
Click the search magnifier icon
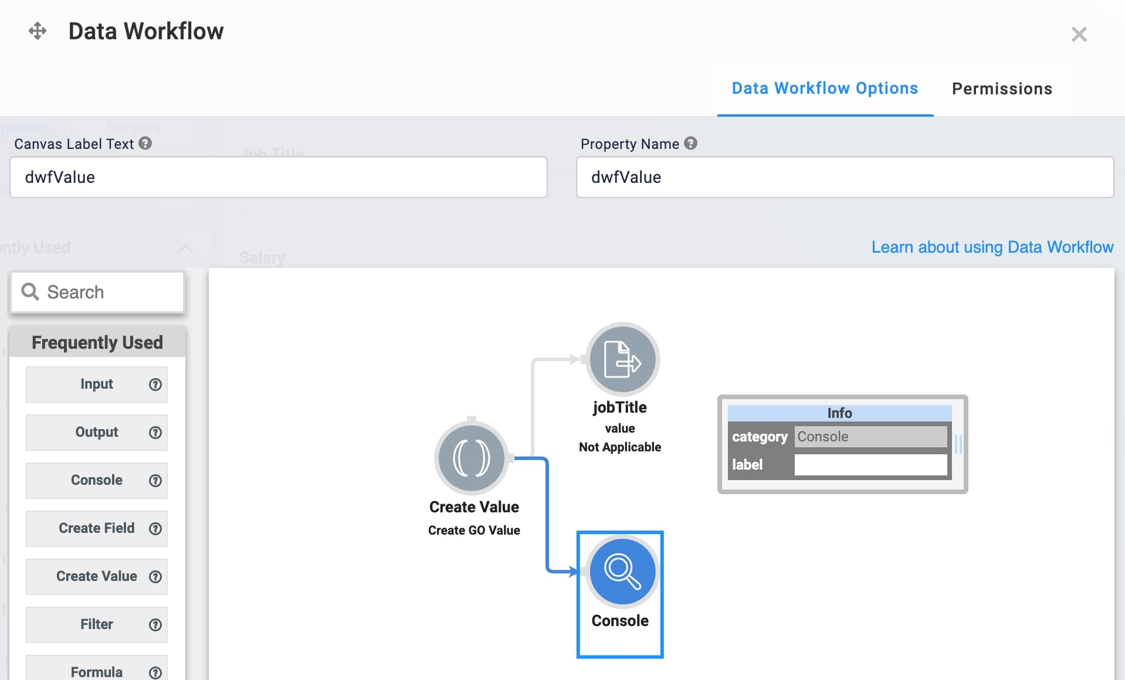tap(30, 291)
